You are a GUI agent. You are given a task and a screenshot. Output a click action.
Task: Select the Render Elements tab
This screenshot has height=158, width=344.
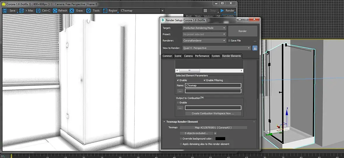tap(231, 56)
